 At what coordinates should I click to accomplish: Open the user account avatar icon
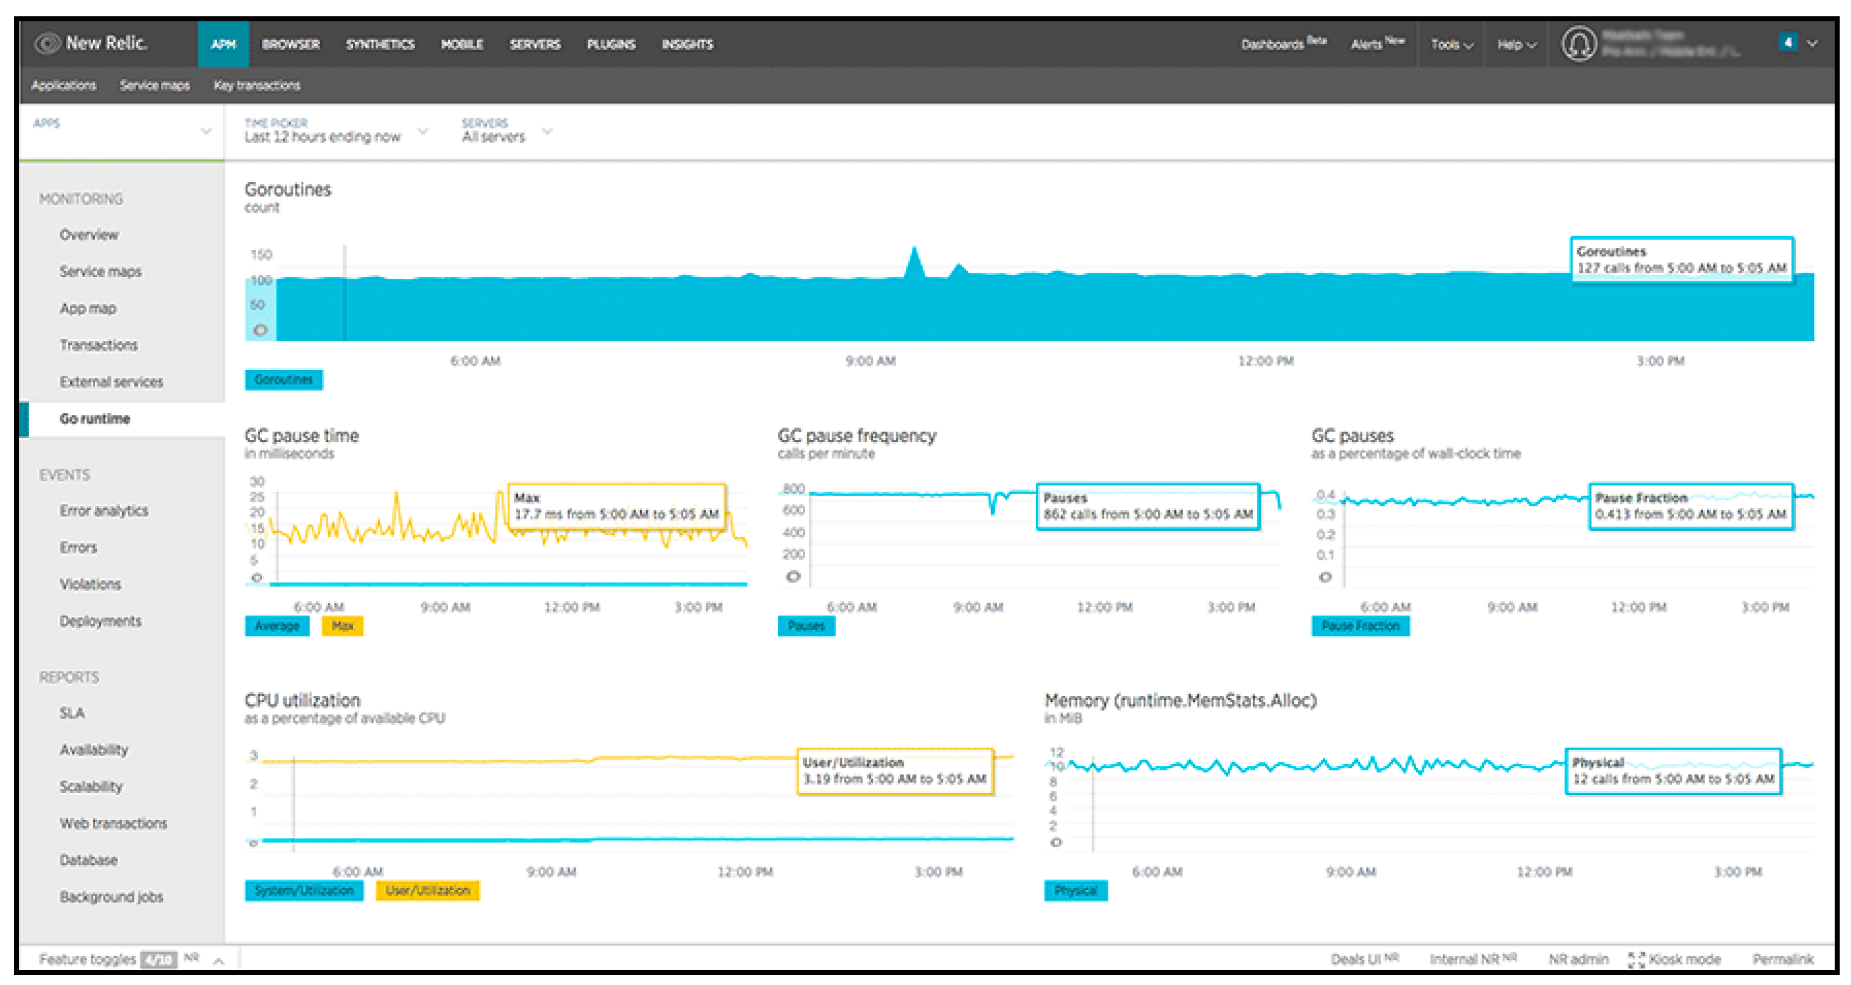point(1579,44)
